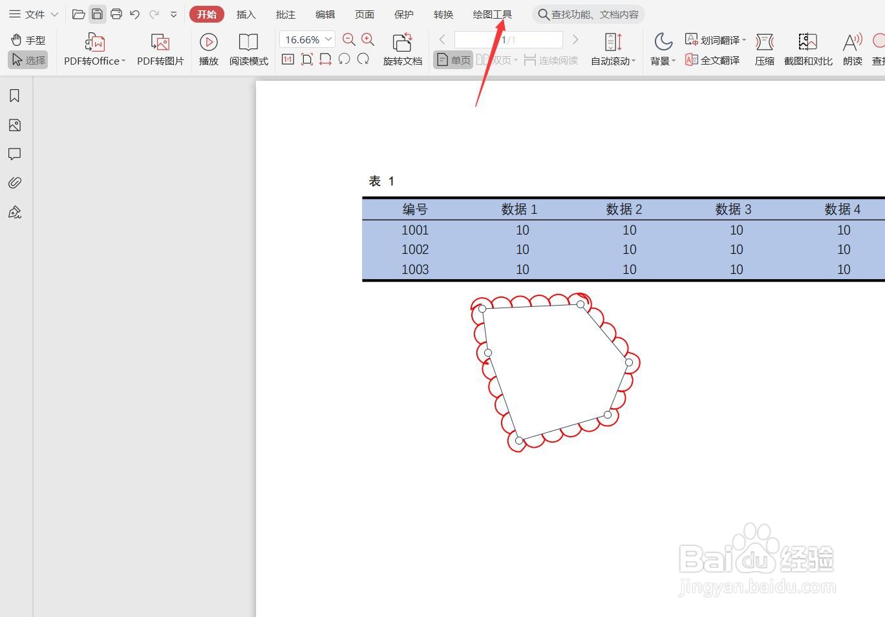The height and width of the screenshot is (617, 885).
Task: Switch to the 编辑 tab
Action: pos(325,14)
